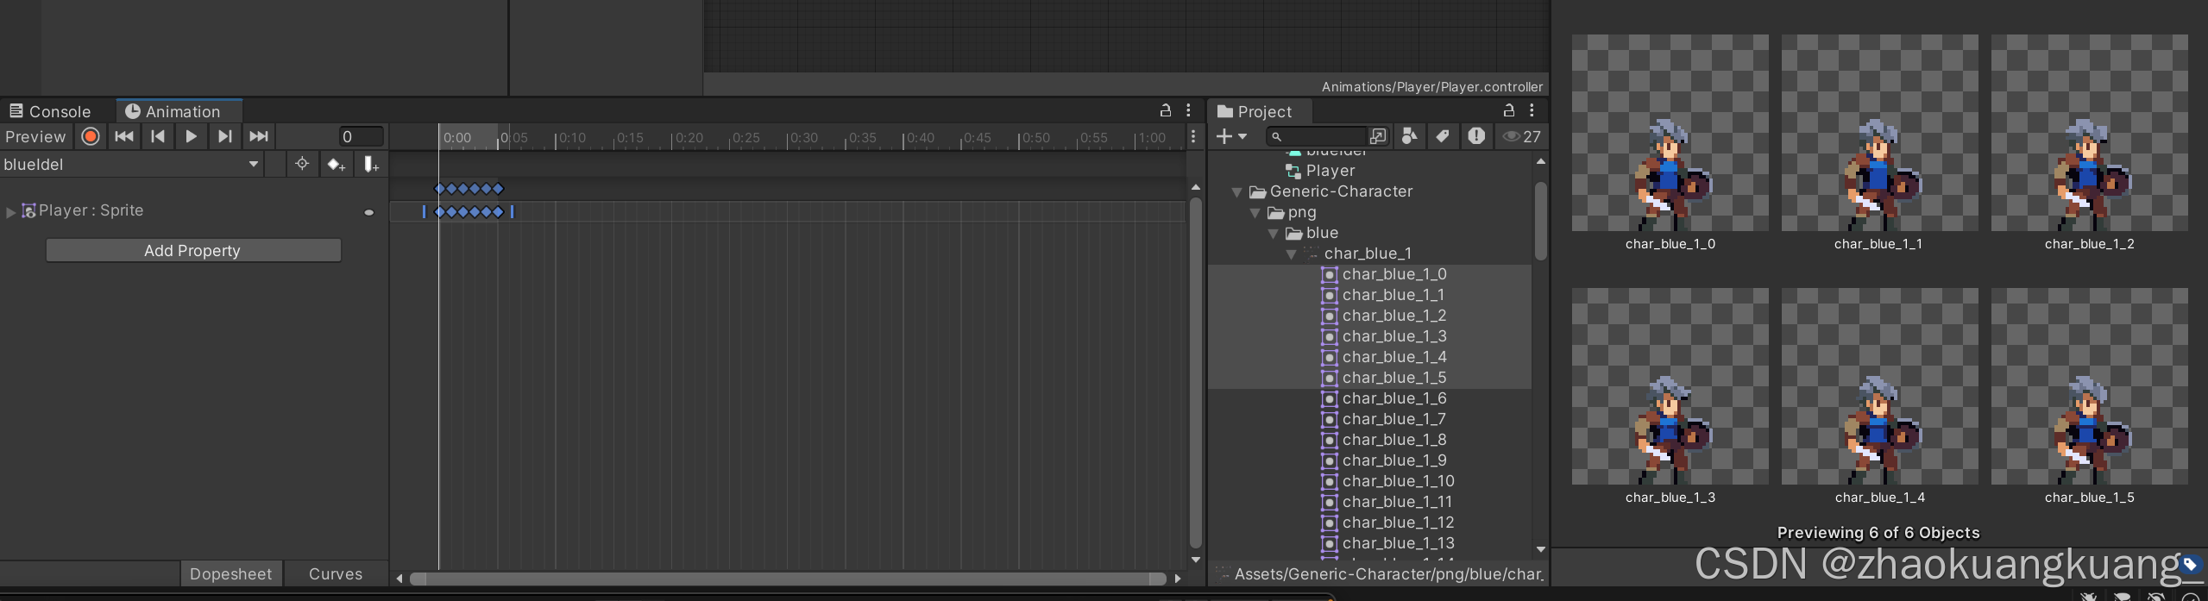This screenshot has height=601, width=2208.
Task: Click search by import log type icon
Action: 1476,136
